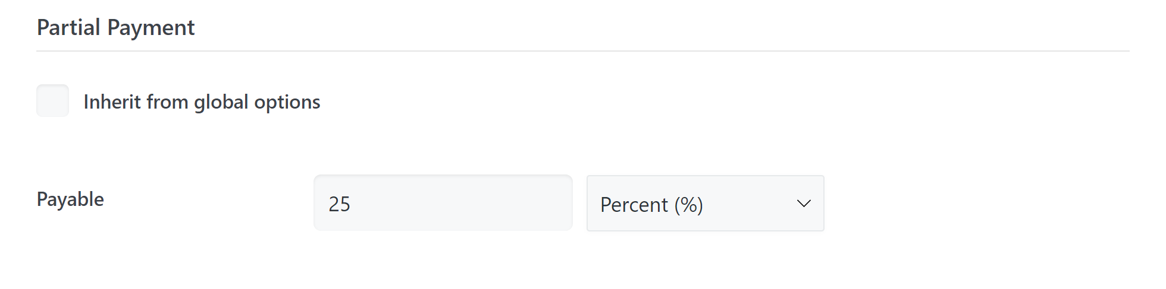This screenshot has height=289, width=1166.
Task: Click the 'Partial Payment' title text
Action: (116, 27)
